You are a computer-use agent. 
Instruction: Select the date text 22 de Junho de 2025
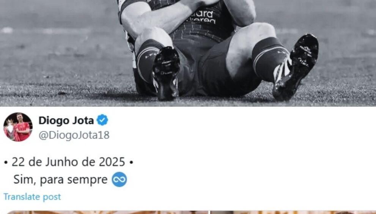(68, 162)
